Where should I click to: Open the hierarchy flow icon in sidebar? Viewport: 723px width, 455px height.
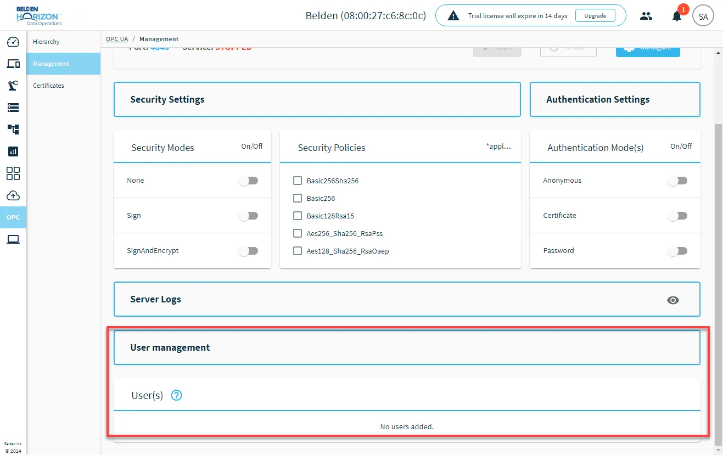(13, 130)
